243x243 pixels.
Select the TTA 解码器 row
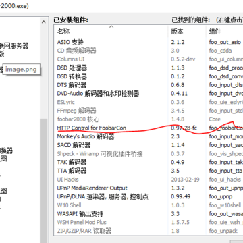pyautogui.click(x=148, y=171)
